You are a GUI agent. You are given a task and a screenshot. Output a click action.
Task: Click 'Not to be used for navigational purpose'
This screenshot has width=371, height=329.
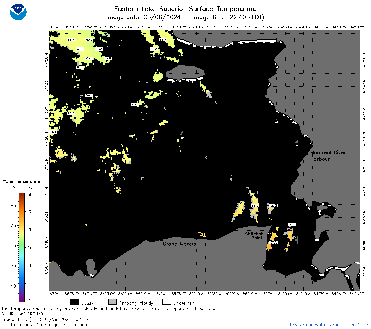click(x=45, y=325)
